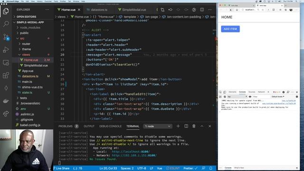The image size is (304, 171).
Task: Open DevTools settings gear
Action: coord(284,92)
